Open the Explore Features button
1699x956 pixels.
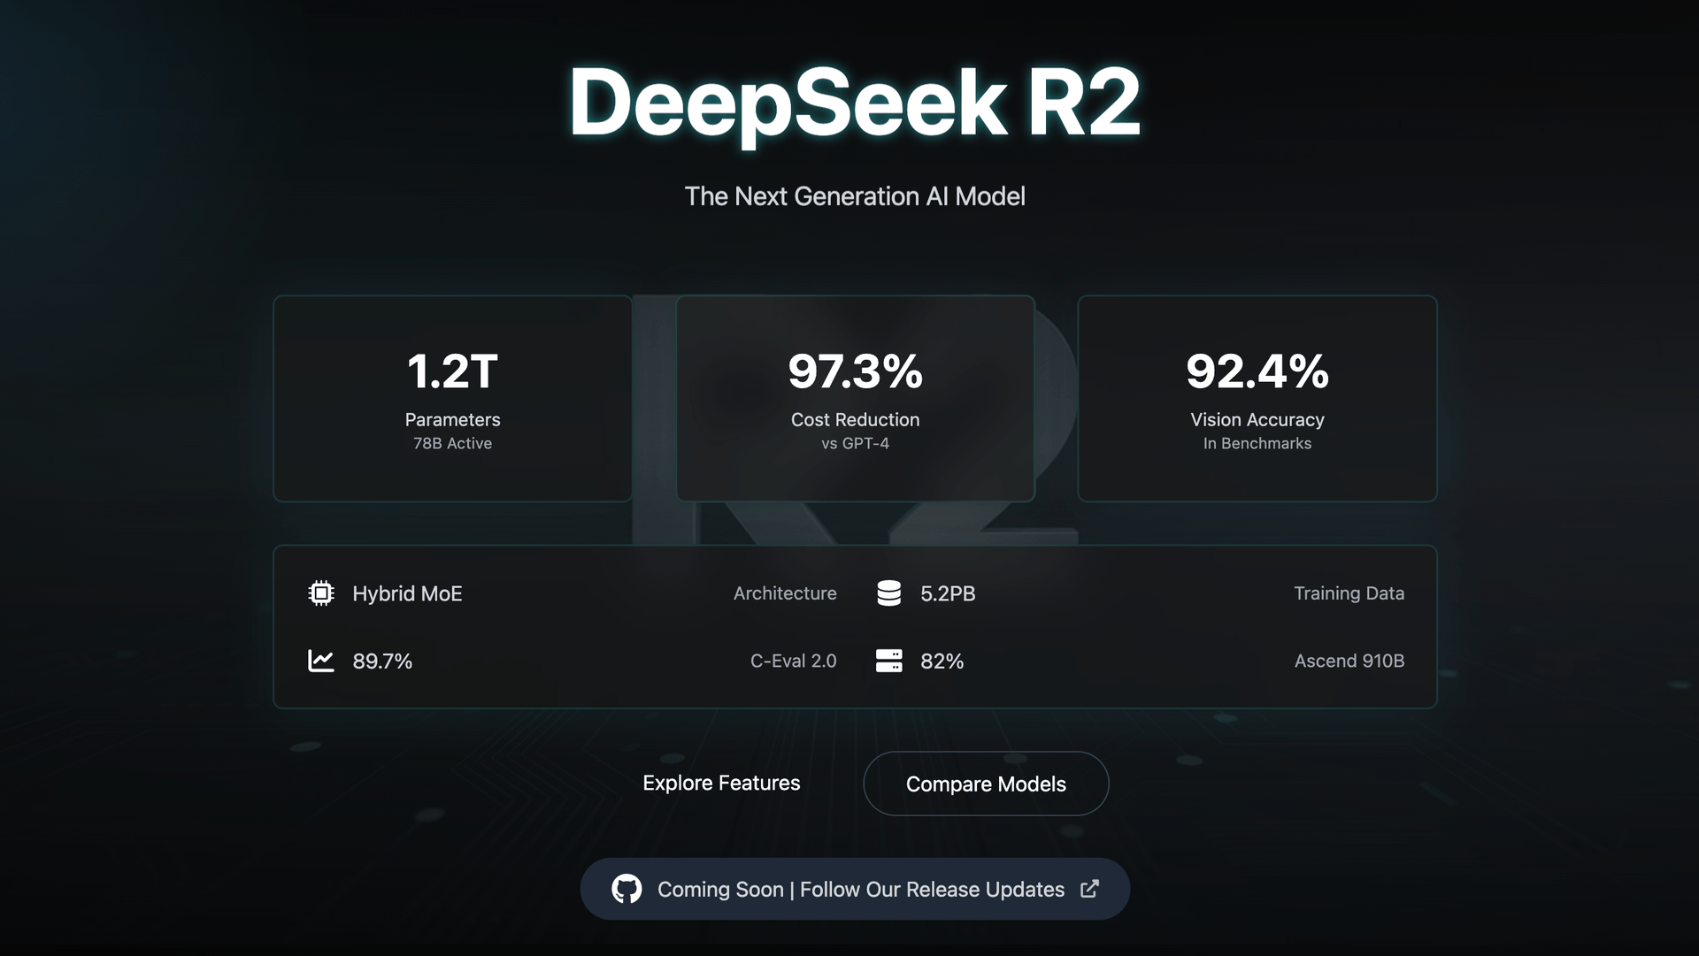[721, 784]
